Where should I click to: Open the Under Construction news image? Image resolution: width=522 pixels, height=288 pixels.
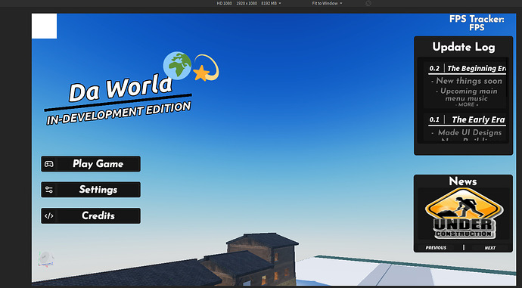pyautogui.click(x=464, y=213)
